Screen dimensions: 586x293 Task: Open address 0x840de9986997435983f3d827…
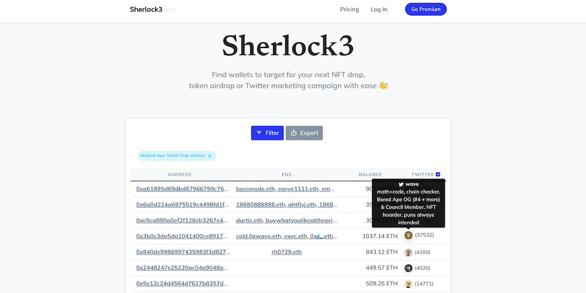click(x=183, y=252)
